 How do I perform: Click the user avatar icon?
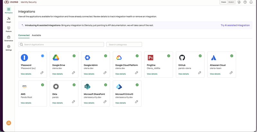tap(9, 123)
